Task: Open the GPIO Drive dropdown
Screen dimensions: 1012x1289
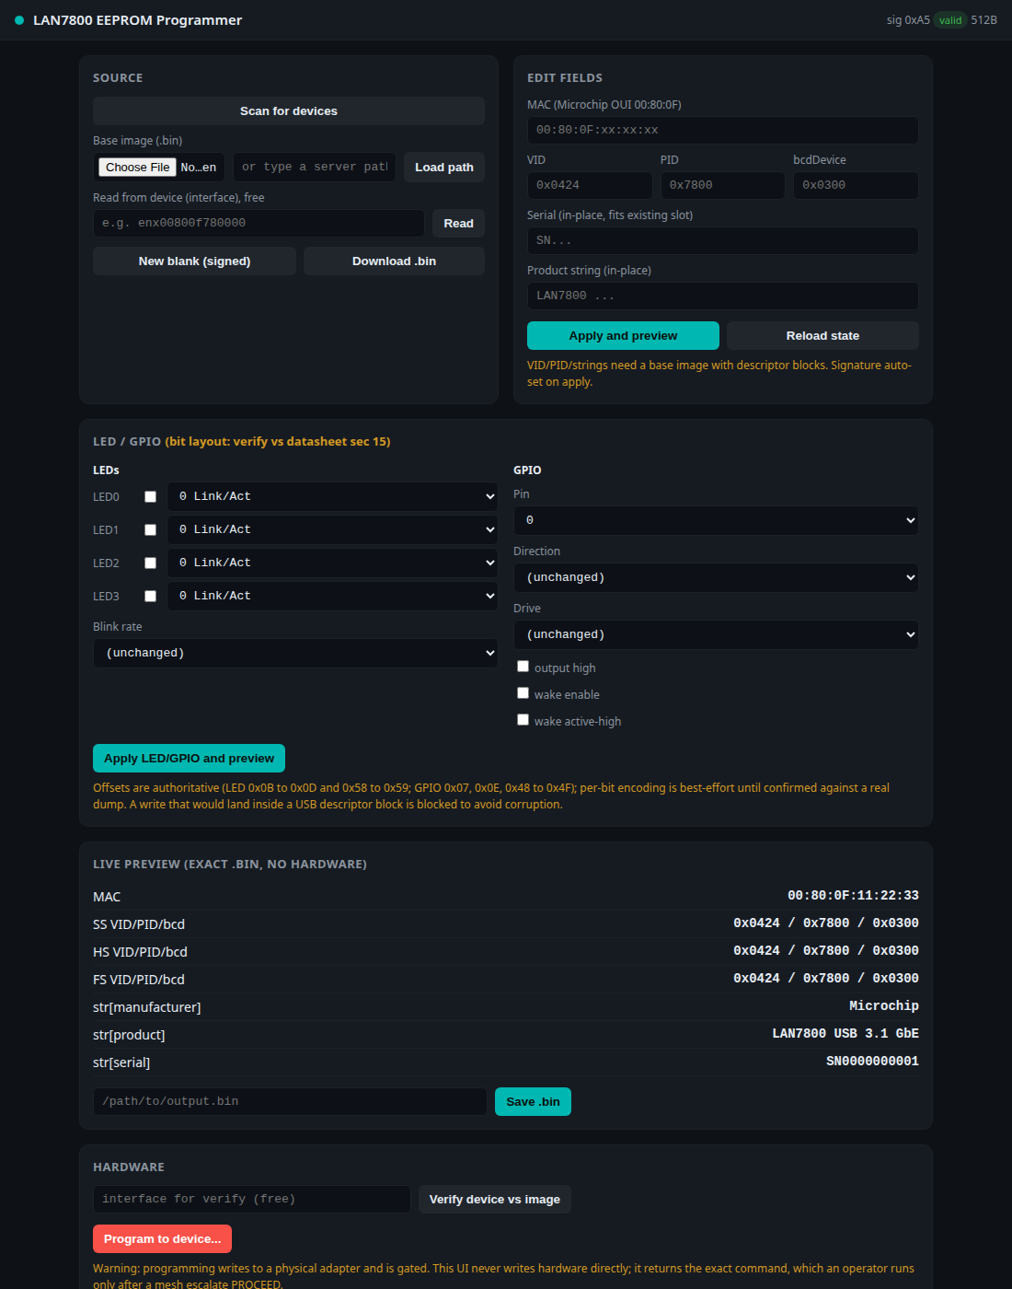Action: 716,634
